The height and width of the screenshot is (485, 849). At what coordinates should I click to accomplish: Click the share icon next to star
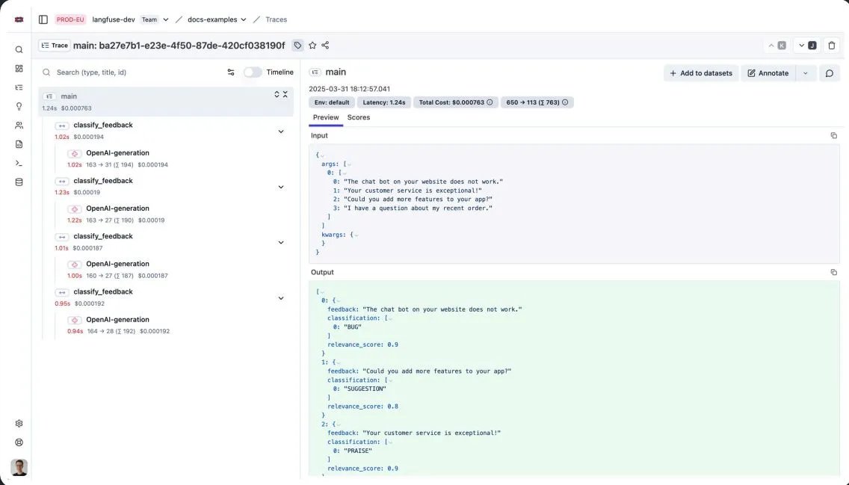click(x=325, y=46)
